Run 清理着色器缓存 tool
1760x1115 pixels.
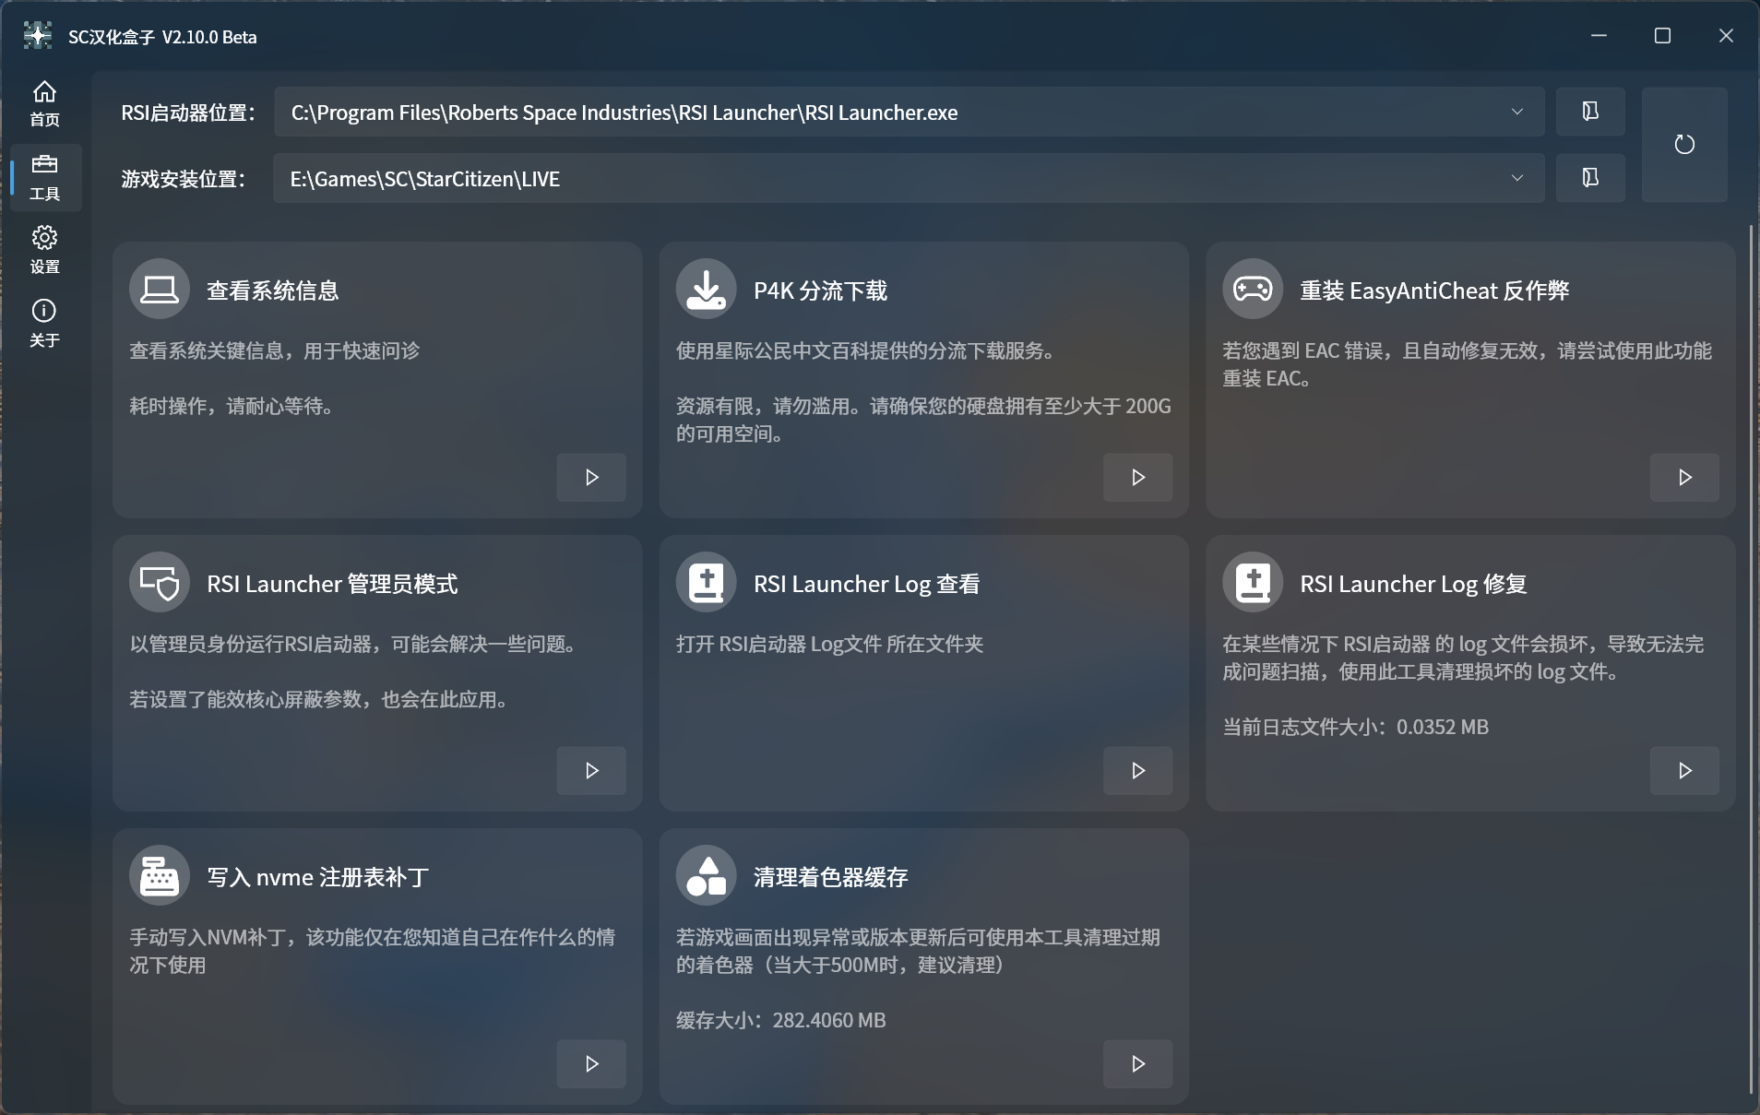(x=1138, y=1064)
